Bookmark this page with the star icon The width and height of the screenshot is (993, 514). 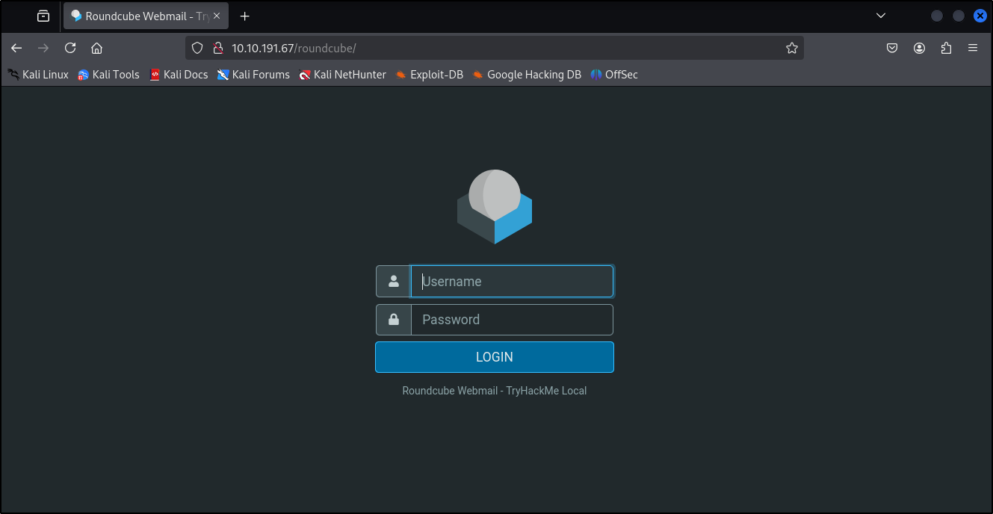coord(792,48)
